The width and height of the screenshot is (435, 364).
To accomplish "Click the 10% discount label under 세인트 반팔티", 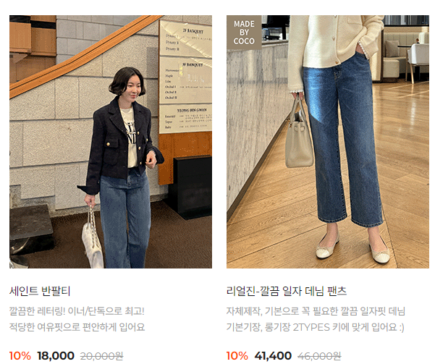I will coord(20,355).
